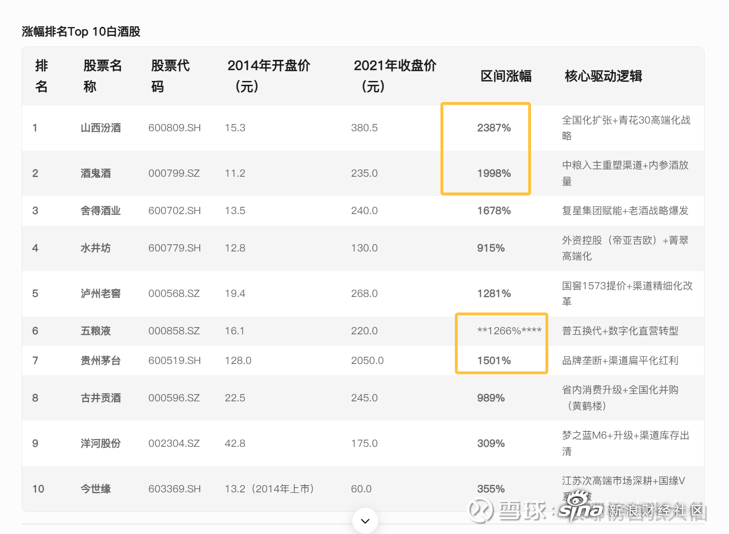This screenshot has width=729, height=534.
Task: Select stock code 000596.SZ
Action: tap(174, 398)
